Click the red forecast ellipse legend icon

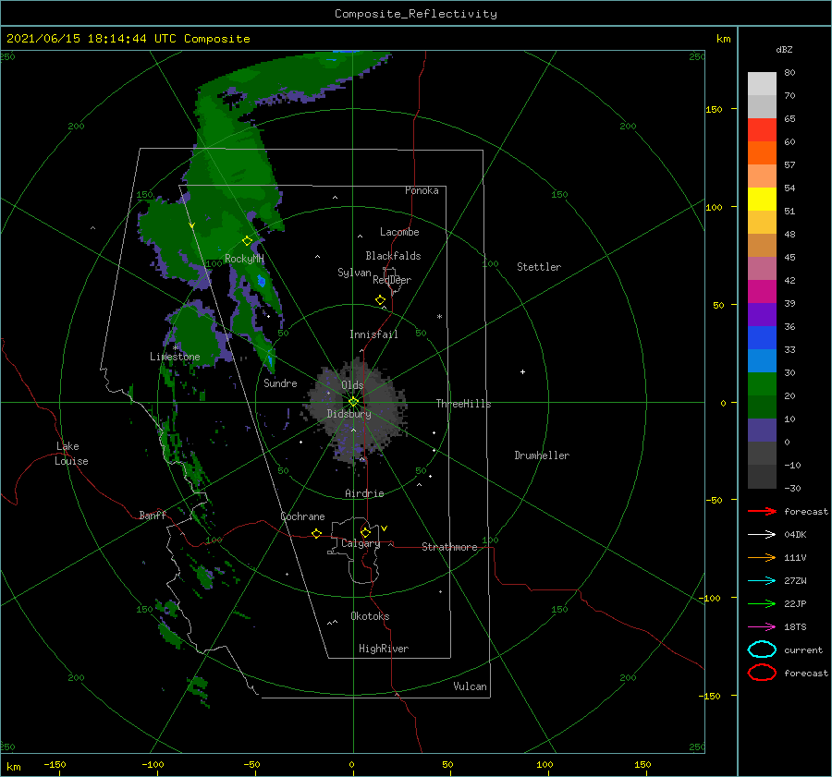pyautogui.click(x=762, y=673)
